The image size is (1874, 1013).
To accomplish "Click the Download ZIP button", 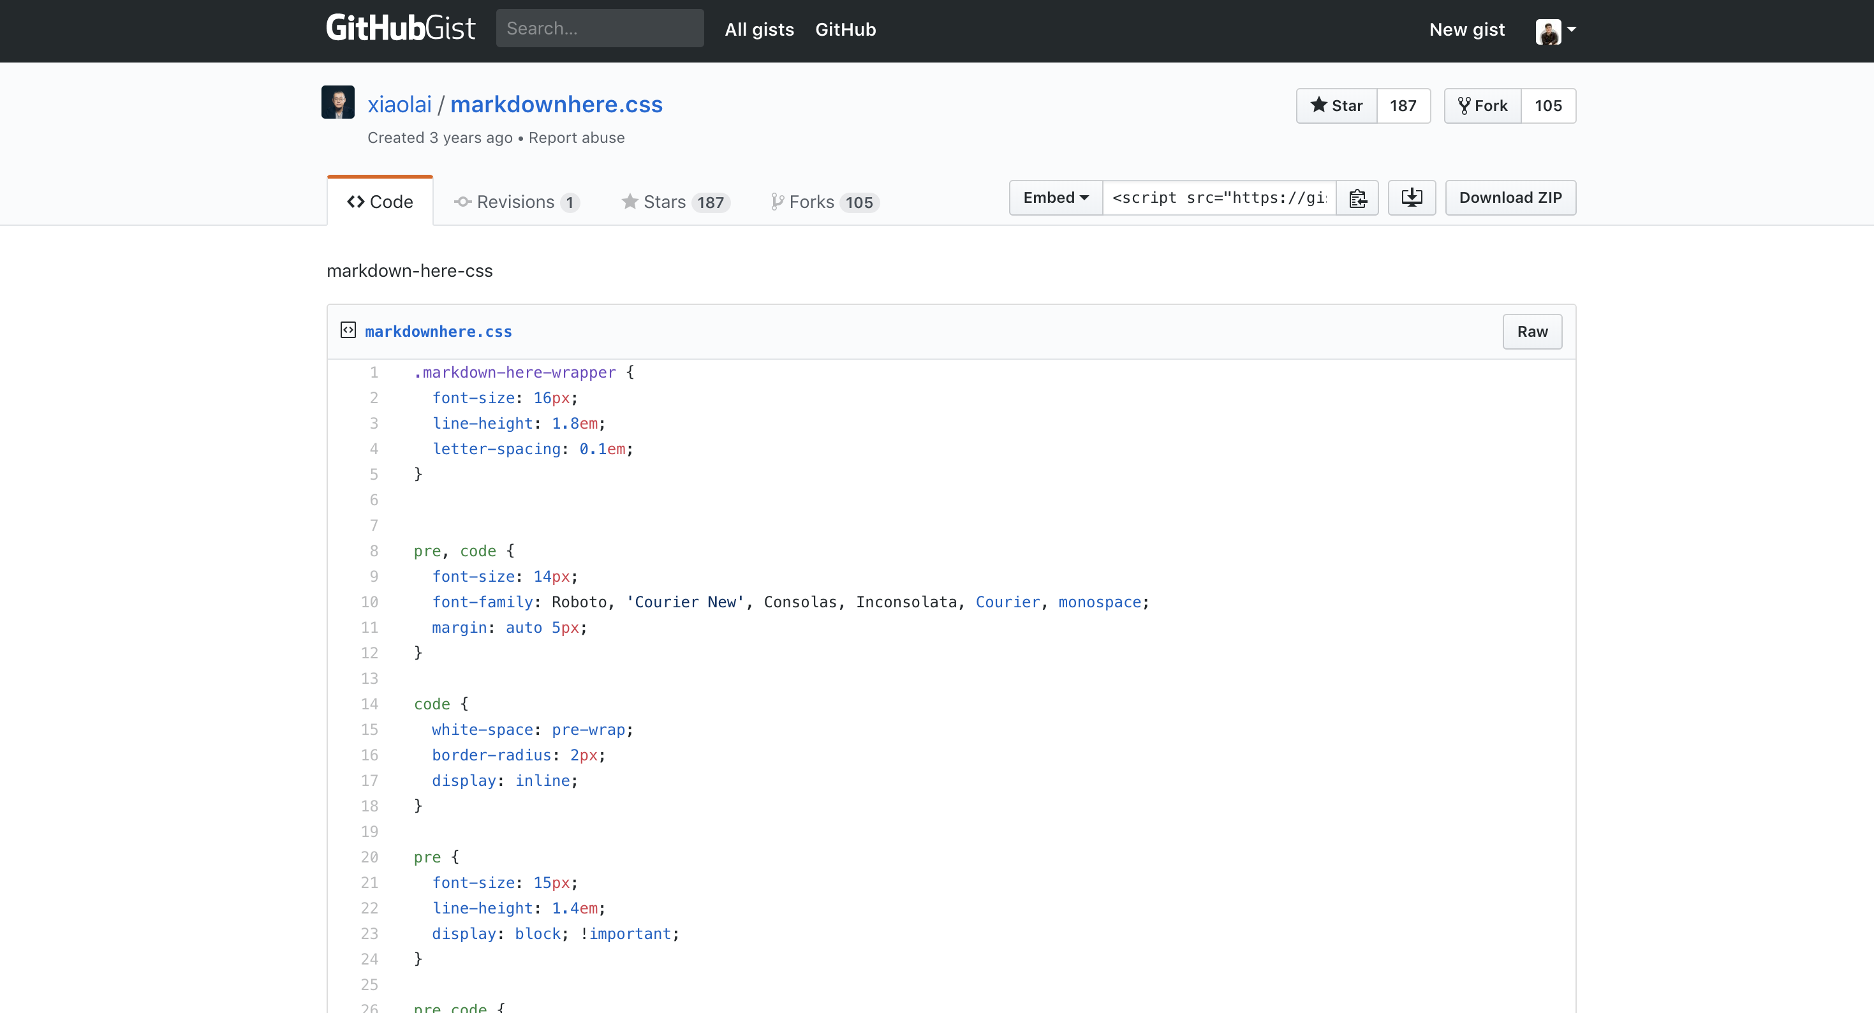I will pos(1510,198).
